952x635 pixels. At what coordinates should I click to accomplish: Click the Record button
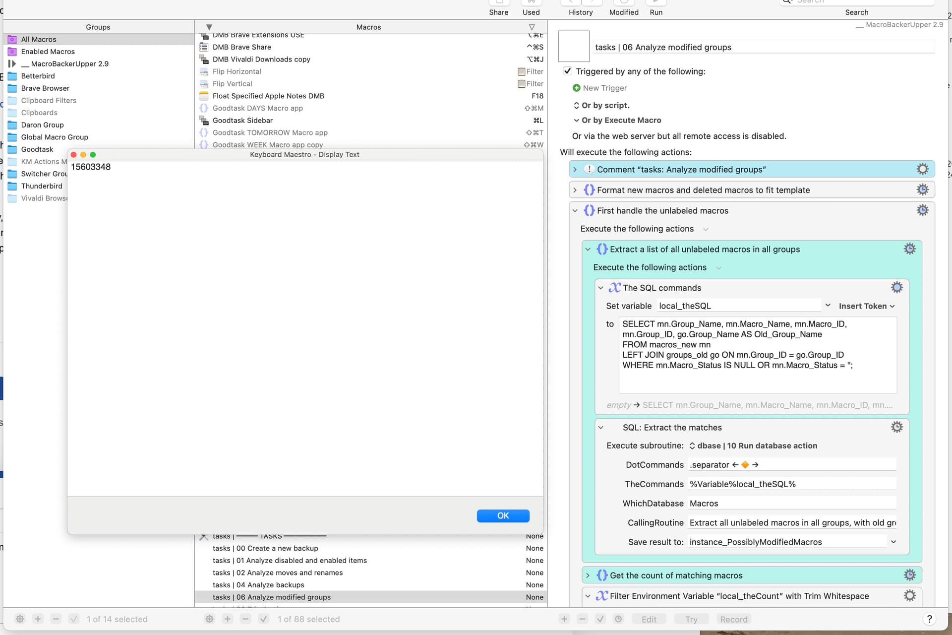point(733,619)
